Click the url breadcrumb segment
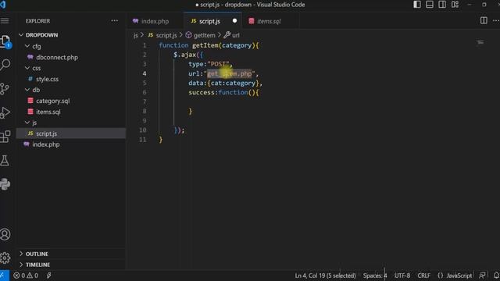The height and width of the screenshot is (281, 500). coord(232,35)
